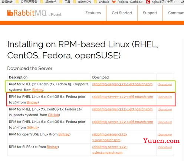Click the Installing on RPM-based Linux heading
This screenshot has height=161, width=184.
pyautogui.click(x=83, y=50)
